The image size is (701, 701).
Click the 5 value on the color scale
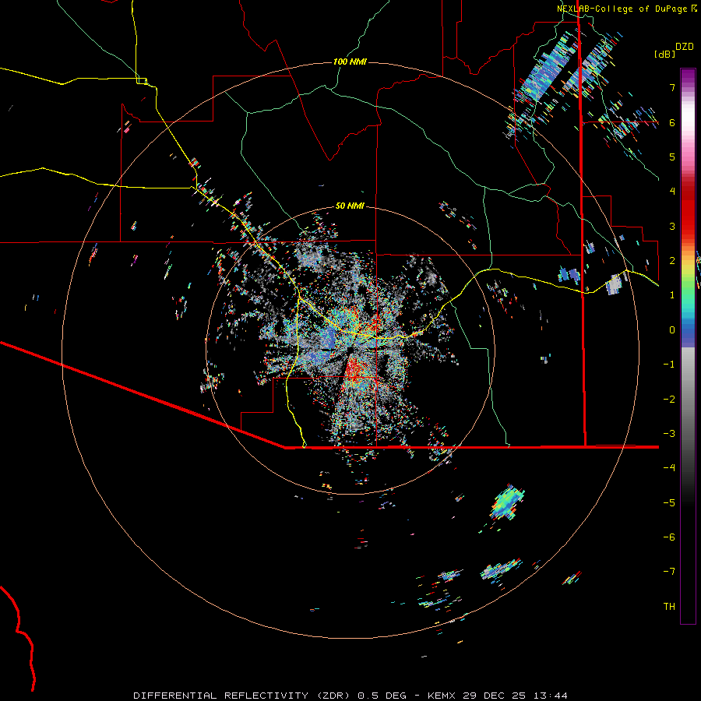coord(671,157)
